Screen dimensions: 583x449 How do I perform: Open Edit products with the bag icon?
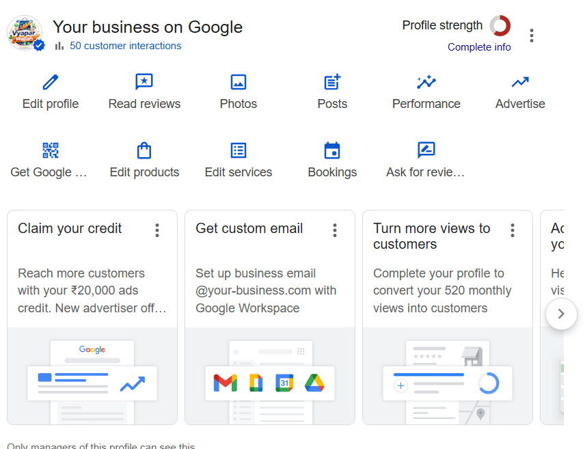(144, 149)
